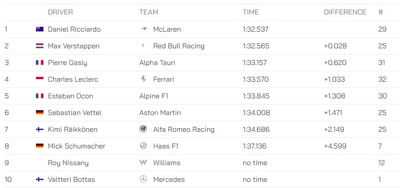
Task: Select Sebastian Vettel's driver name
Action: (x=75, y=112)
